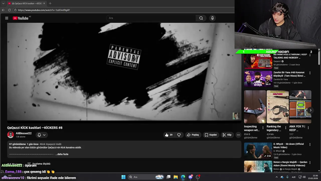Open D. Whyzit 'Sit down' video thumbnail
Viewport: 321px width, 181px height.
click(x=258, y=150)
